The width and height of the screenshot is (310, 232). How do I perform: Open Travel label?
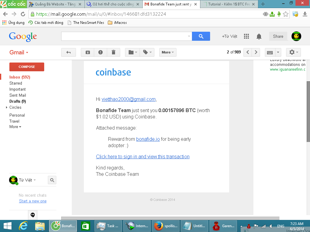[14, 121]
